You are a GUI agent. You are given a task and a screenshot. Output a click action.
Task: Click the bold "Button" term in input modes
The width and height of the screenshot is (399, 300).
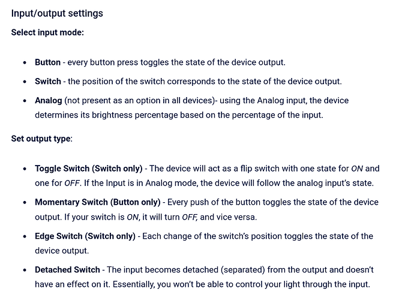[47, 62]
